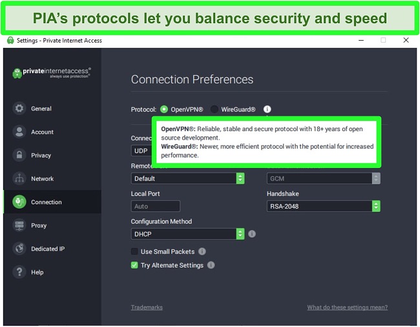Click the disabled GCM dropdown

click(x=324, y=178)
